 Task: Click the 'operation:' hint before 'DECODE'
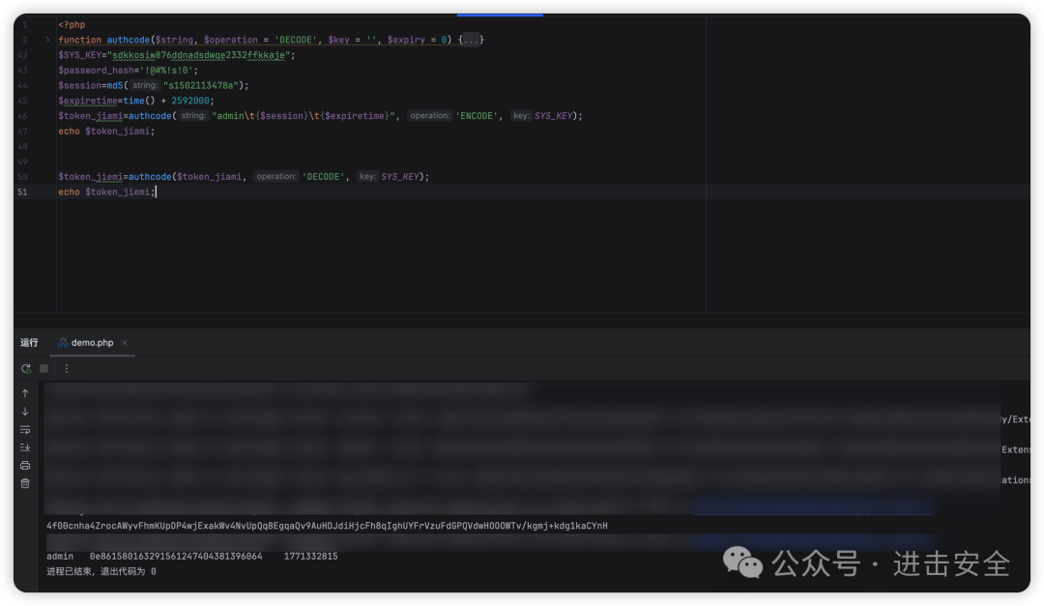coord(275,177)
